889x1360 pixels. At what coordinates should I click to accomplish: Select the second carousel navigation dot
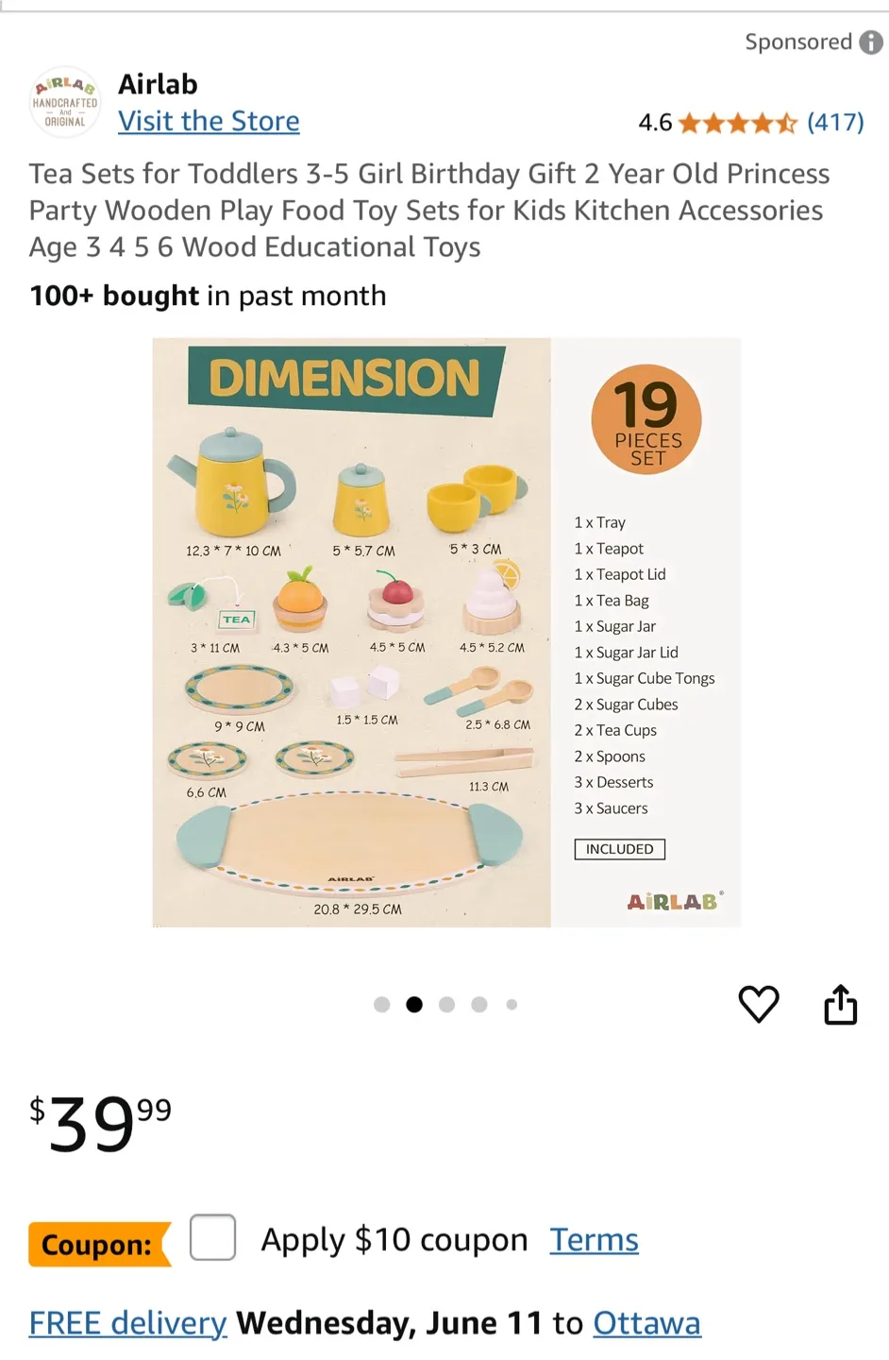pos(413,1004)
